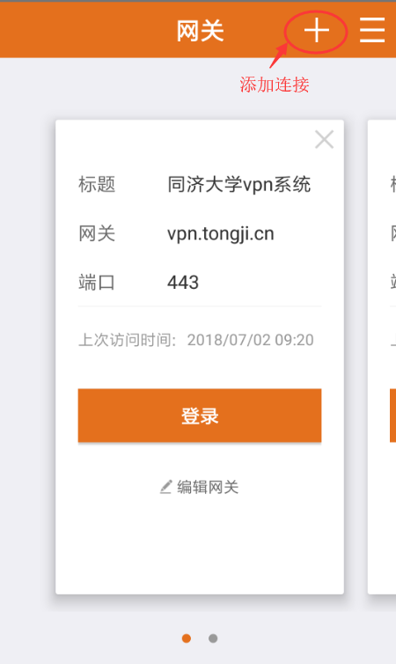Viewport: 396px width, 664px height.
Task: Tap the partially visible second gateway card
Action: (382, 357)
